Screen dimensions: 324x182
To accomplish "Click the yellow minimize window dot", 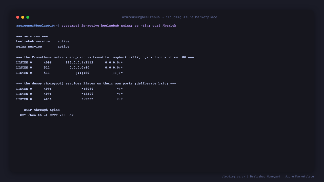I will tap(23, 17).
